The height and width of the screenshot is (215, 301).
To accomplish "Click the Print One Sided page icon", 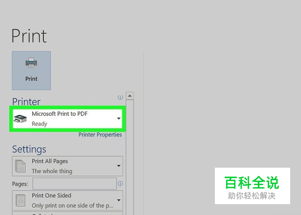I will [x=20, y=200].
